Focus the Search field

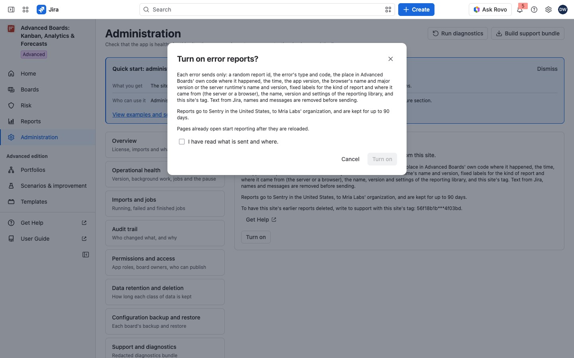[x=267, y=10]
